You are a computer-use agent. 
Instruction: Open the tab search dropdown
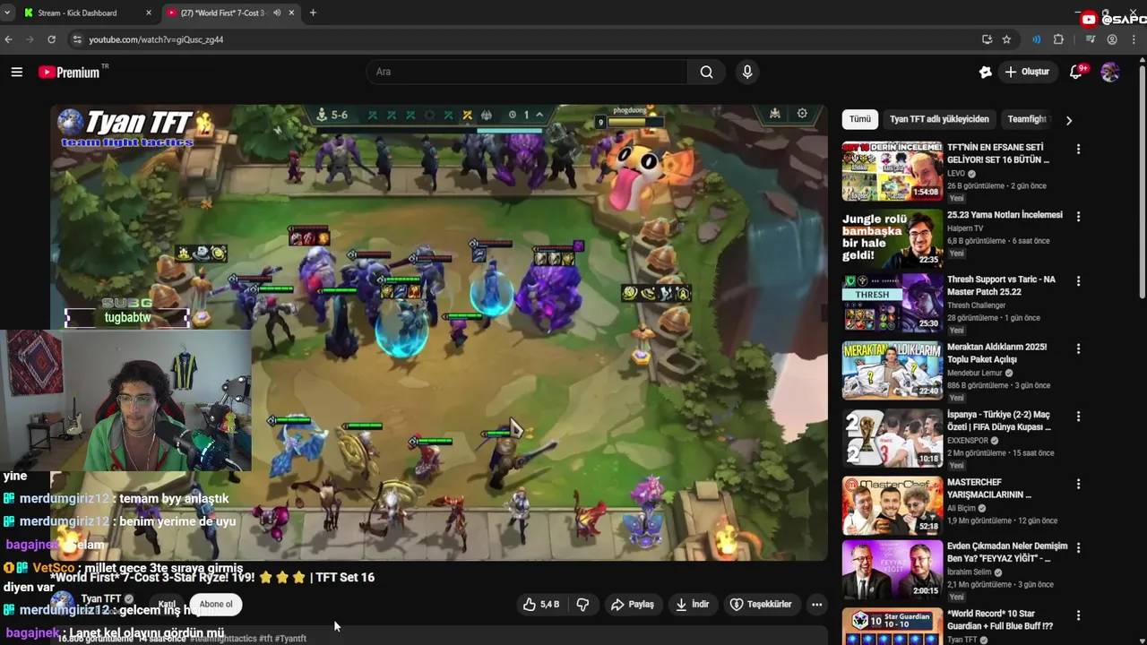(7, 13)
